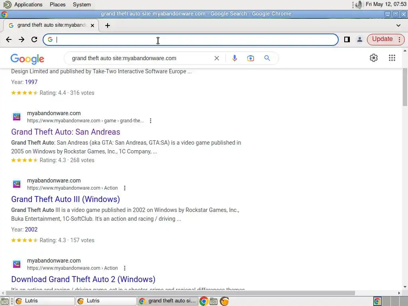Go back using the browser back arrow
This screenshot has height=306, width=408.
(x=9, y=39)
